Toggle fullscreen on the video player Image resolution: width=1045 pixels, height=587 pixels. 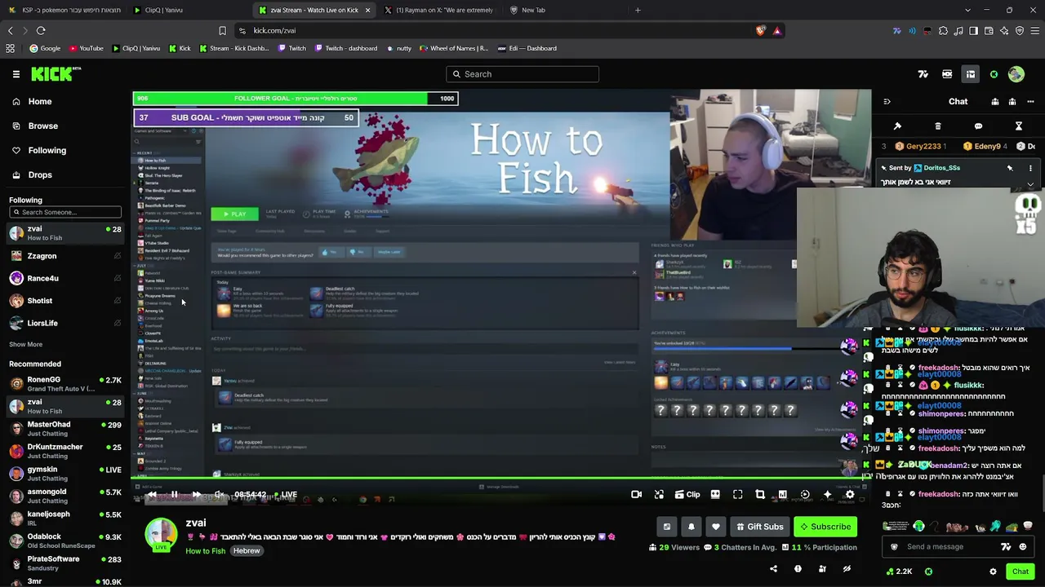point(737,494)
